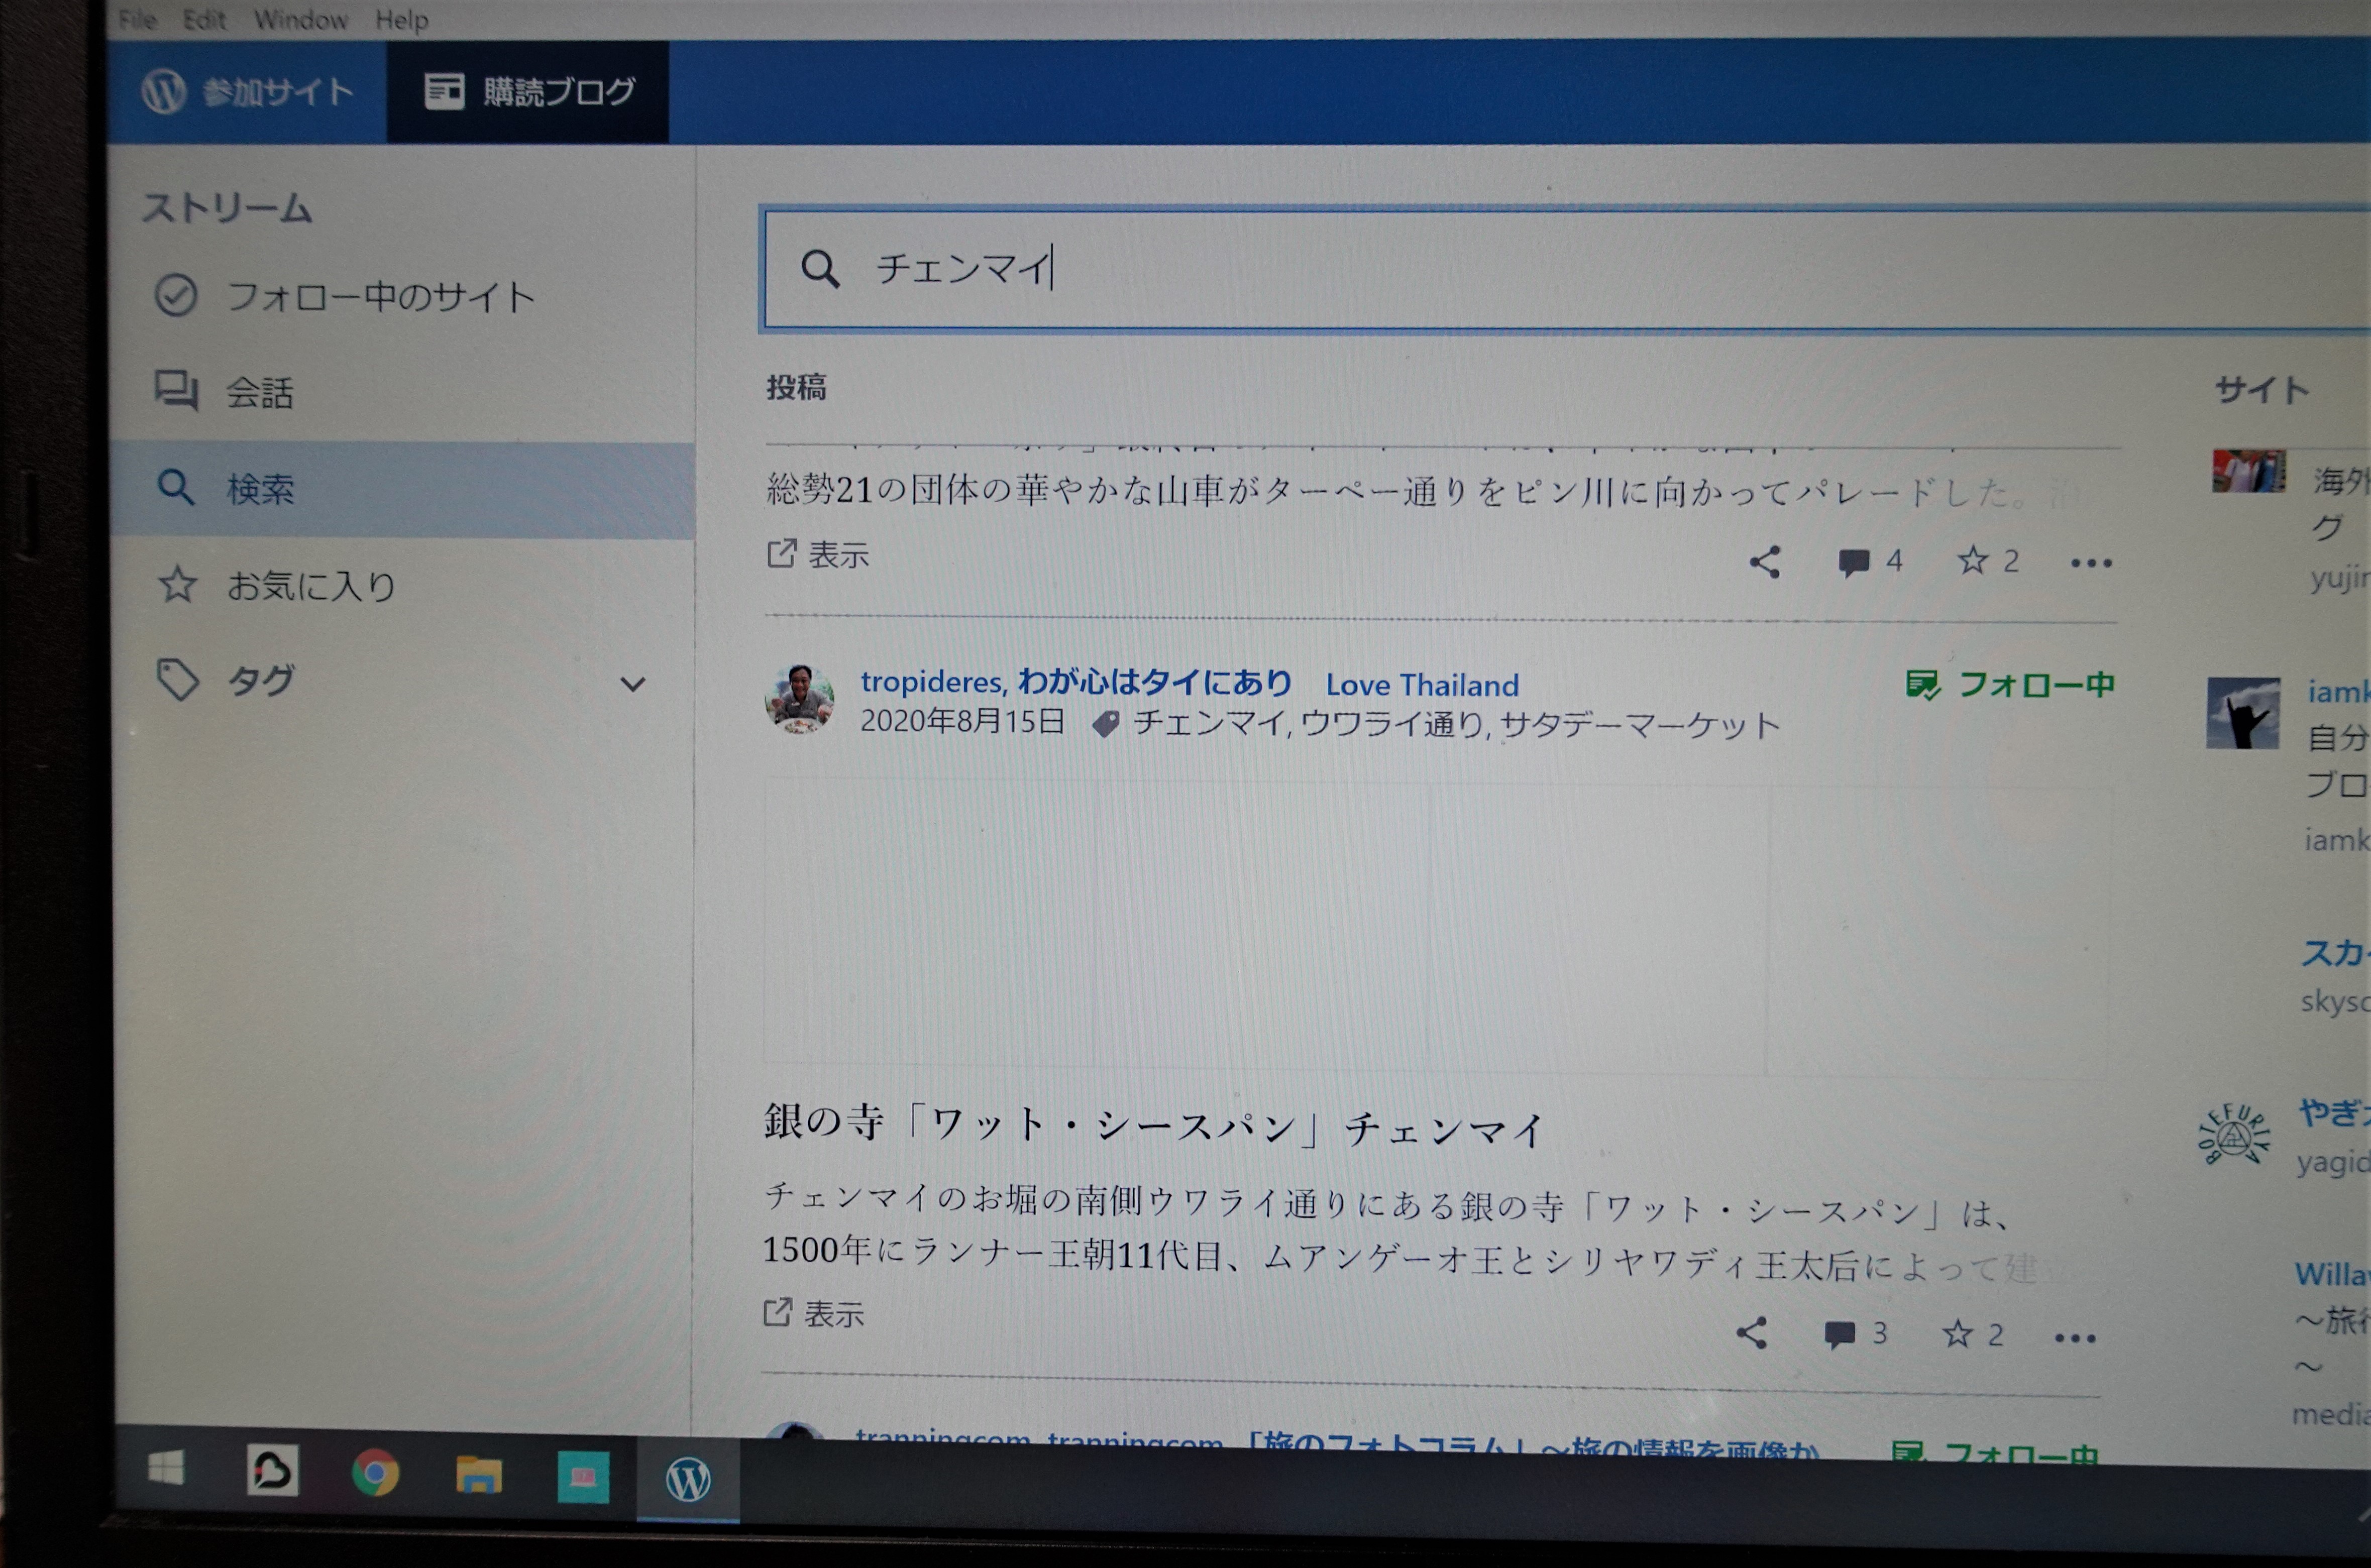Click the comment icon showing 3 comments
Viewport: 2371px width, 1568px height.
(1839, 1334)
